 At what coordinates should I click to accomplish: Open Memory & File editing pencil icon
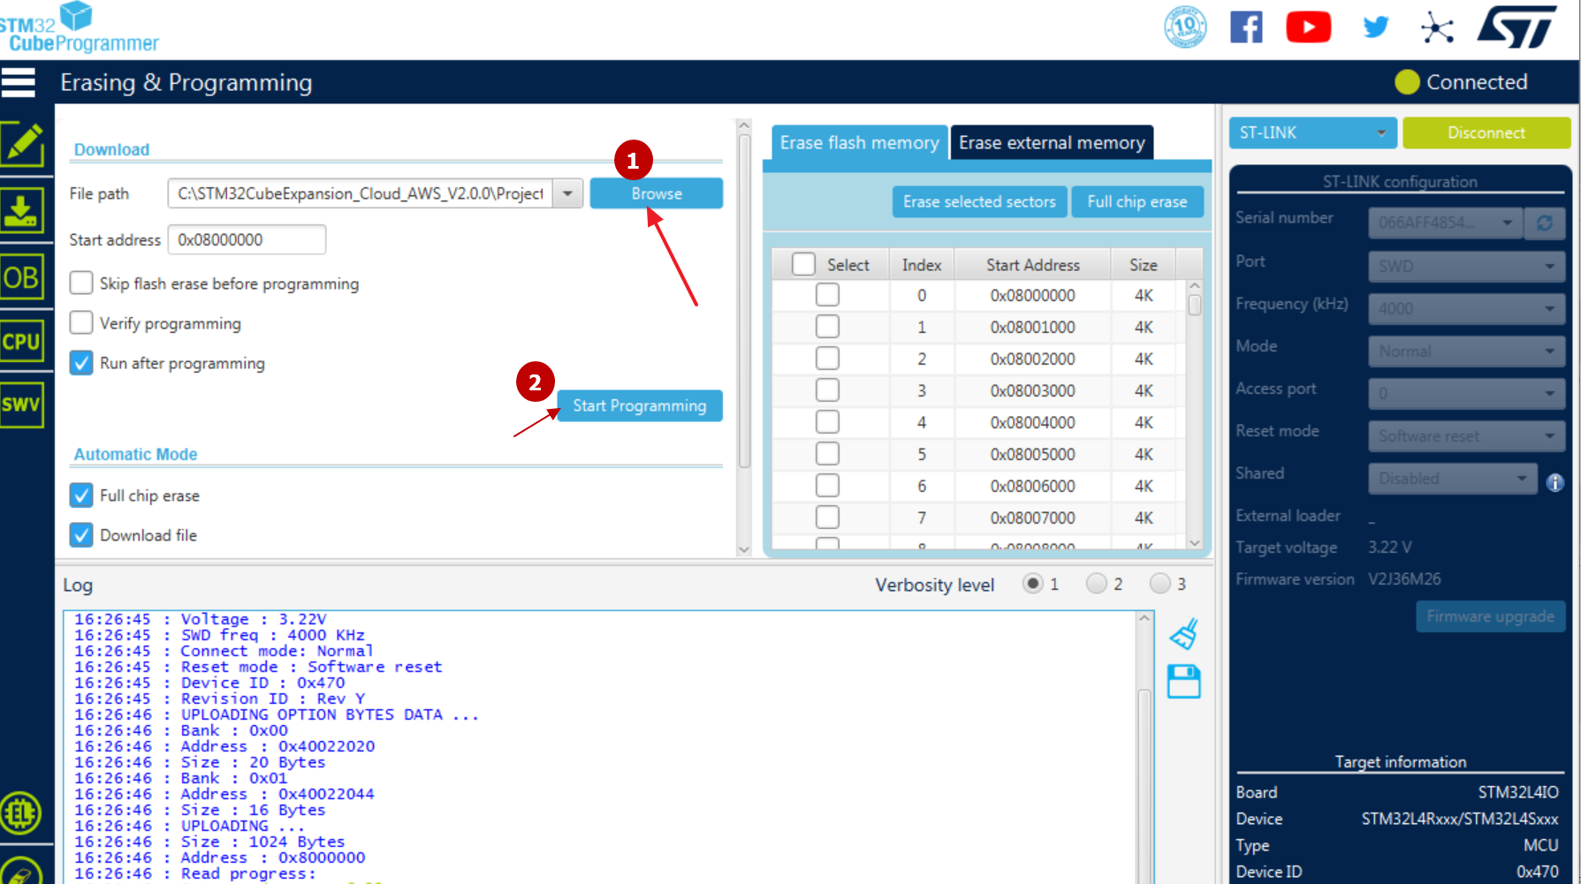pyautogui.click(x=22, y=144)
